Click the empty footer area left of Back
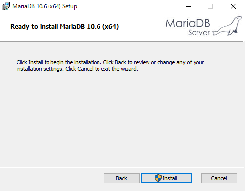The height and width of the screenshot is (191, 245). tap(52, 178)
